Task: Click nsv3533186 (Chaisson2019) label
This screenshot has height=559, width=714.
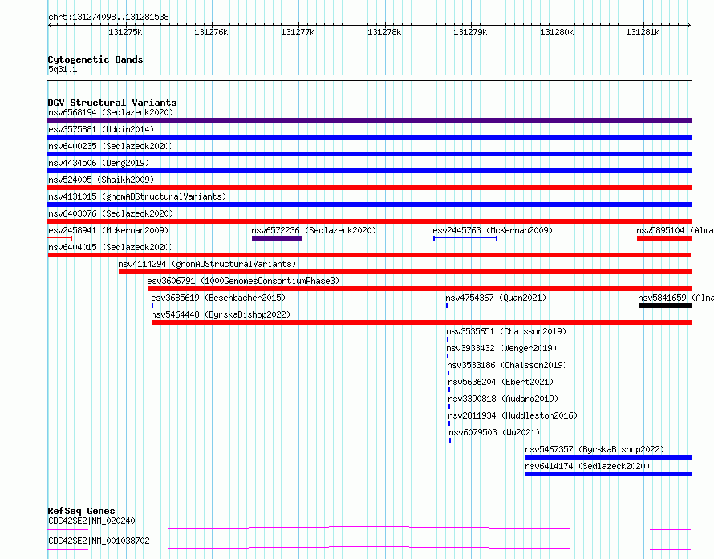Action: click(507, 365)
